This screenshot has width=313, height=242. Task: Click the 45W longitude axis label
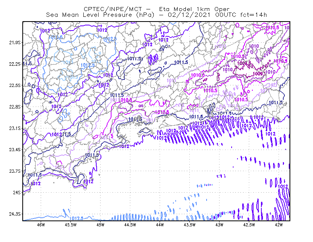click(101, 225)
